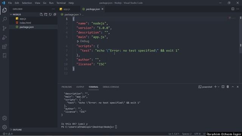242x136 pixels.
Task: Click the Spaces: 2 status entry
Action: pyautogui.click(x=187, y=134)
